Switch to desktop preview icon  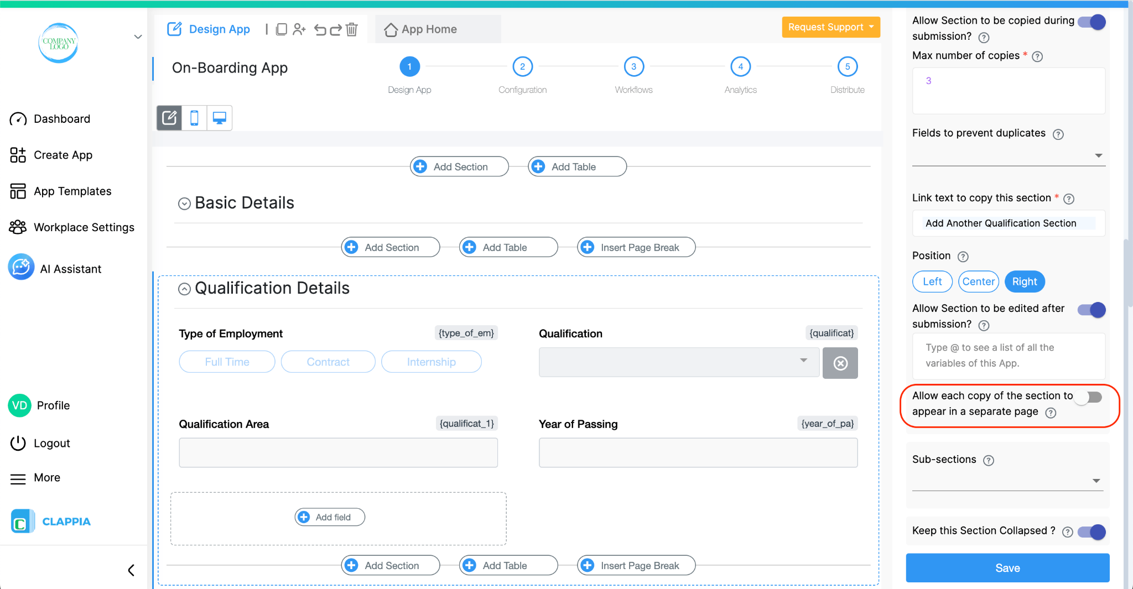tap(219, 117)
